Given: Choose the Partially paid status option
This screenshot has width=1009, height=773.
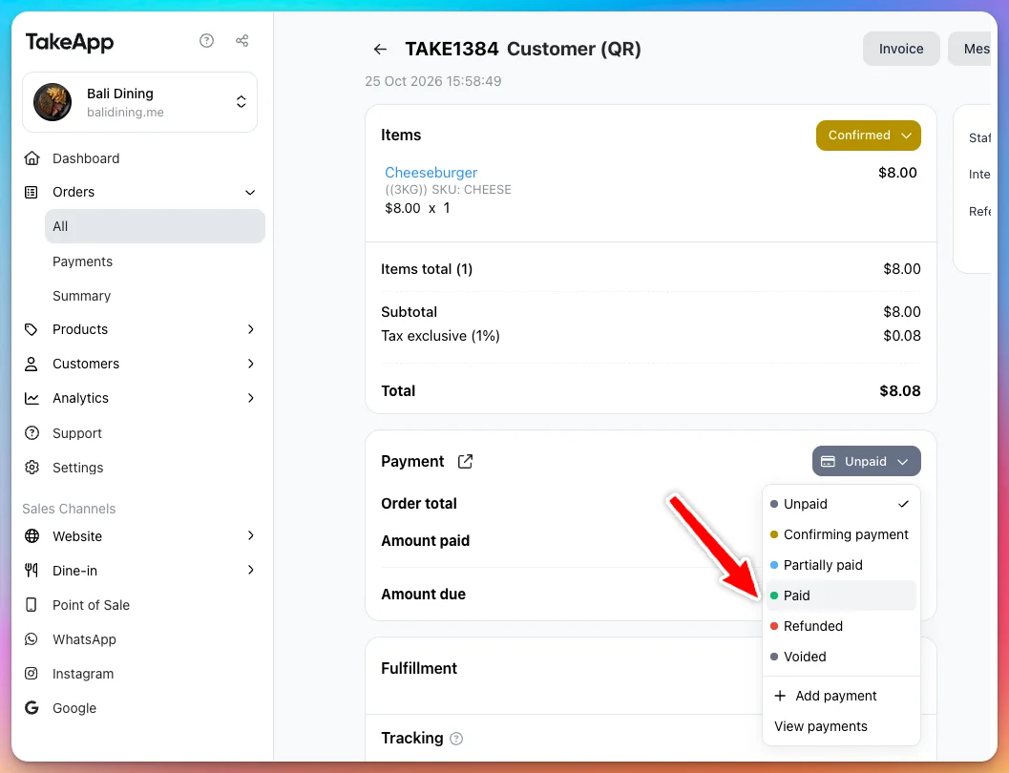Looking at the screenshot, I should 840,565.
